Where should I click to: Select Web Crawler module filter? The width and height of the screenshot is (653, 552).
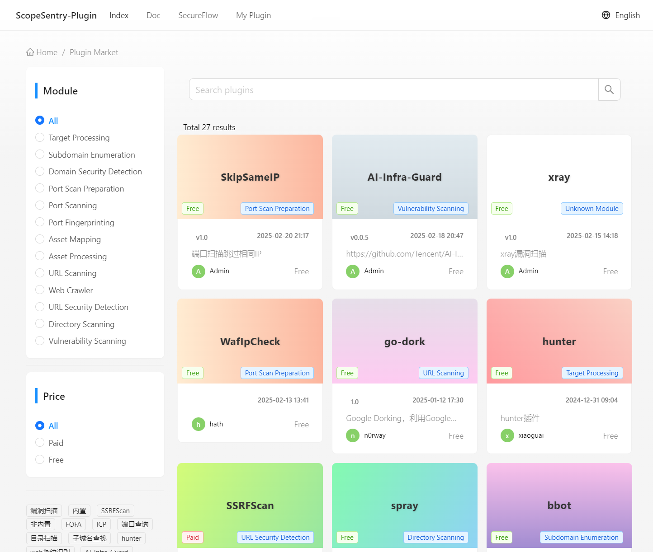coord(64,290)
